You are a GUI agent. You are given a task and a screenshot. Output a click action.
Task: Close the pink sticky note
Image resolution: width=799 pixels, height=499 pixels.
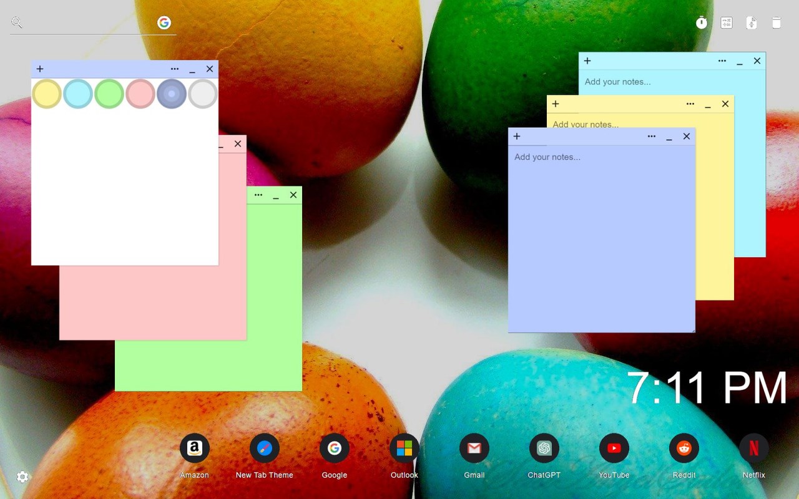[x=238, y=144]
